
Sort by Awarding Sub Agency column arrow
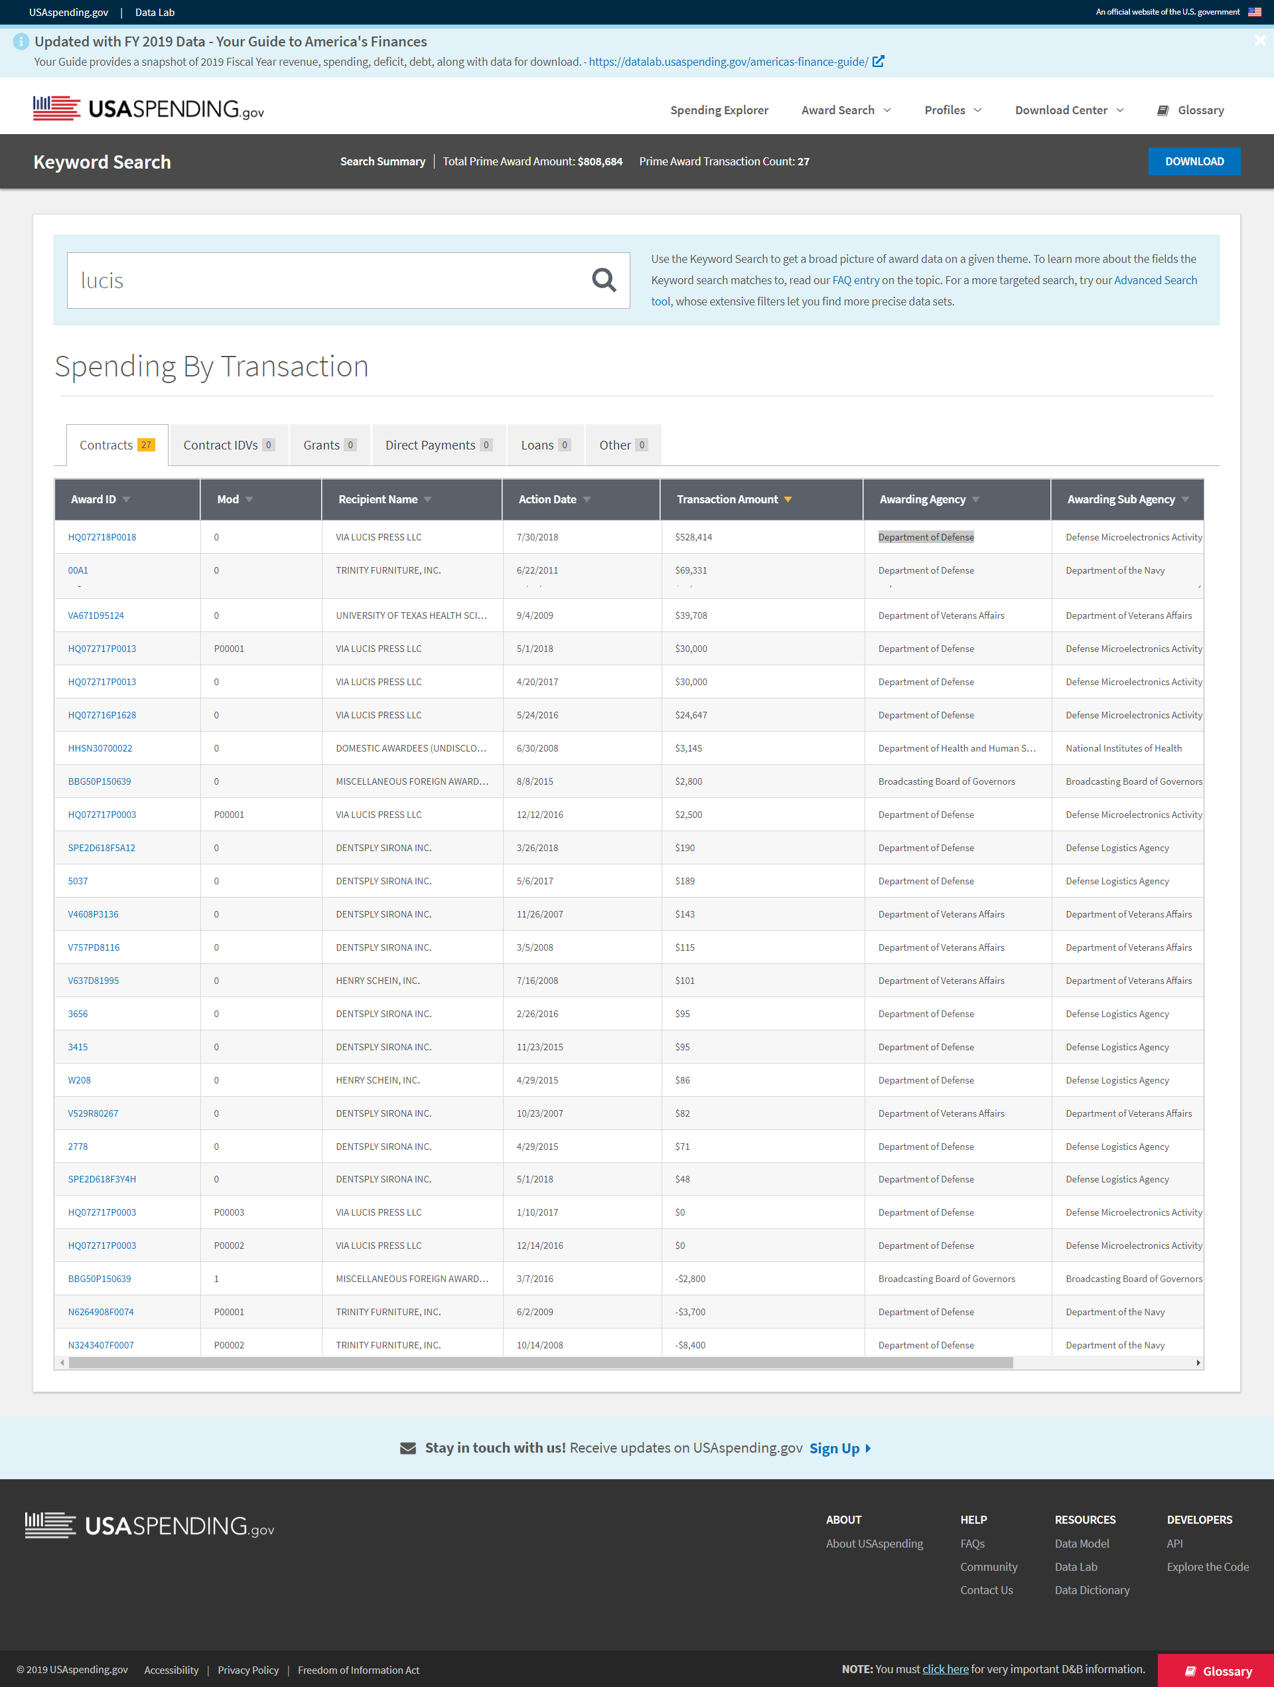(1185, 499)
